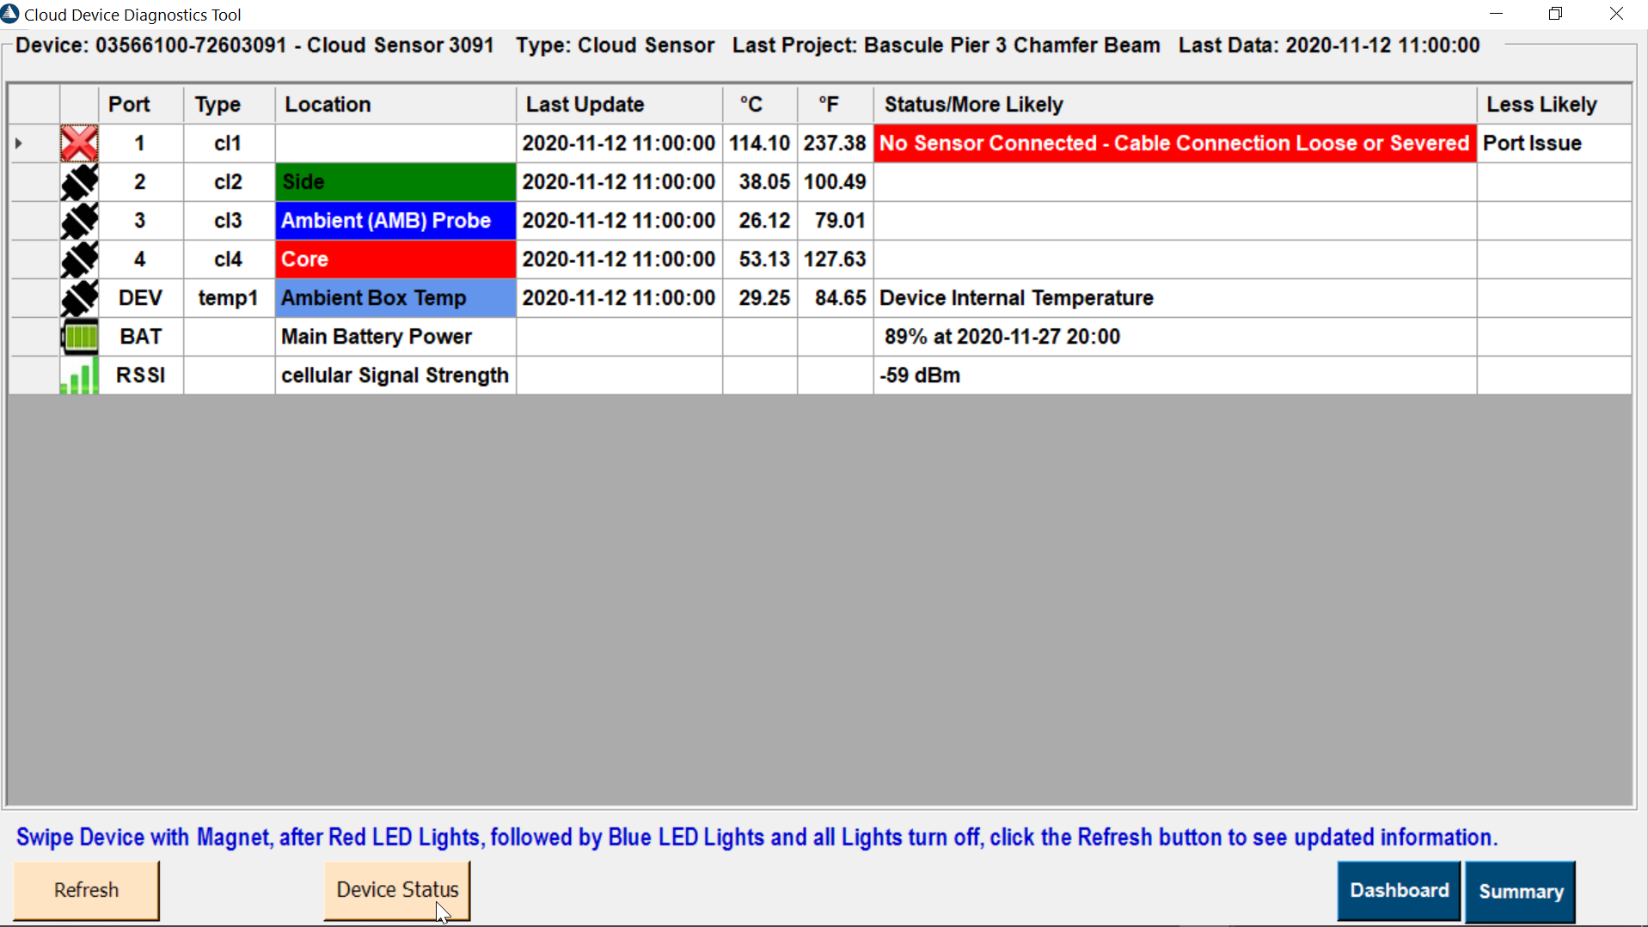Select the cellular Signal Strength cell

(x=395, y=375)
